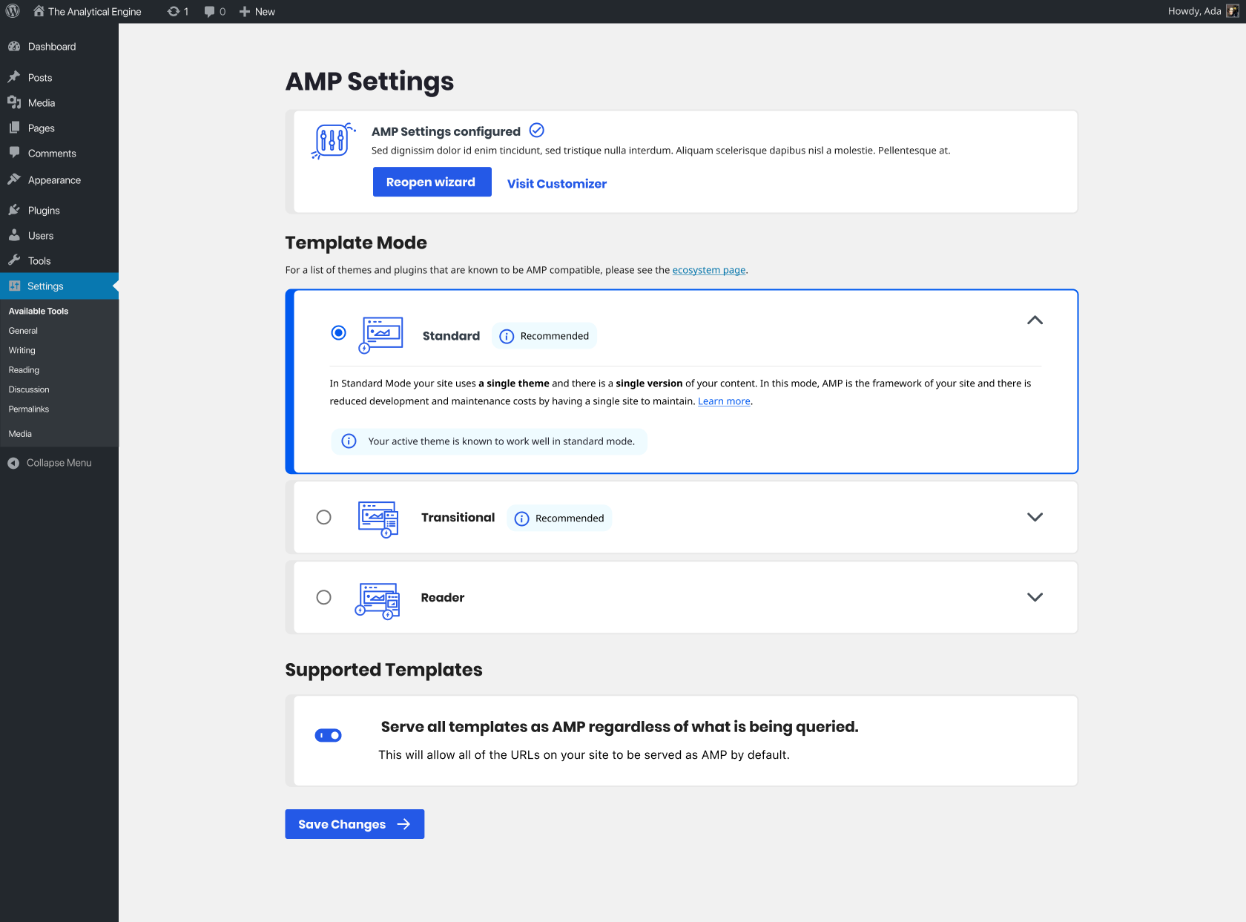The width and height of the screenshot is (1246, 922).
Task: Click the Howdy, Ada account text
Action: click(x=1194, y=11)
